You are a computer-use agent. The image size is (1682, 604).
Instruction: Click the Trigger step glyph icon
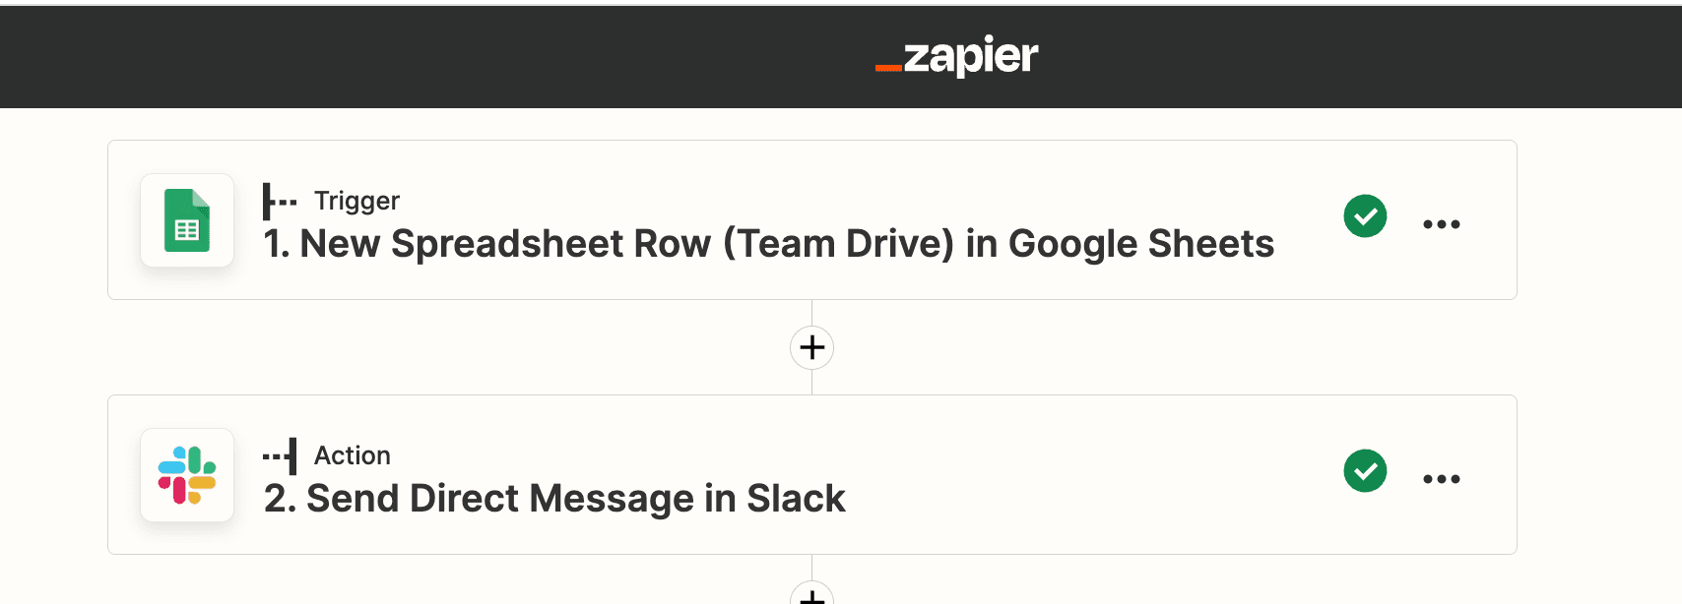(280, 202)
